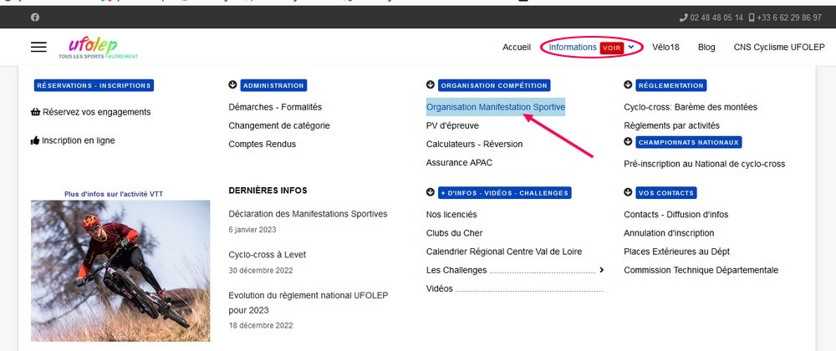Click the Réservations - Inscriptions blue label
Image resolution: width=836 pixels, height=351 pixels.
tap(94, 85)
